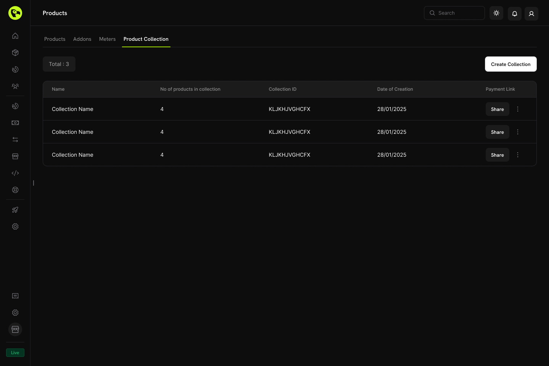Open the profile account menu
The width and height of the screenshot is (549, 366).
[x=531, y=13]
